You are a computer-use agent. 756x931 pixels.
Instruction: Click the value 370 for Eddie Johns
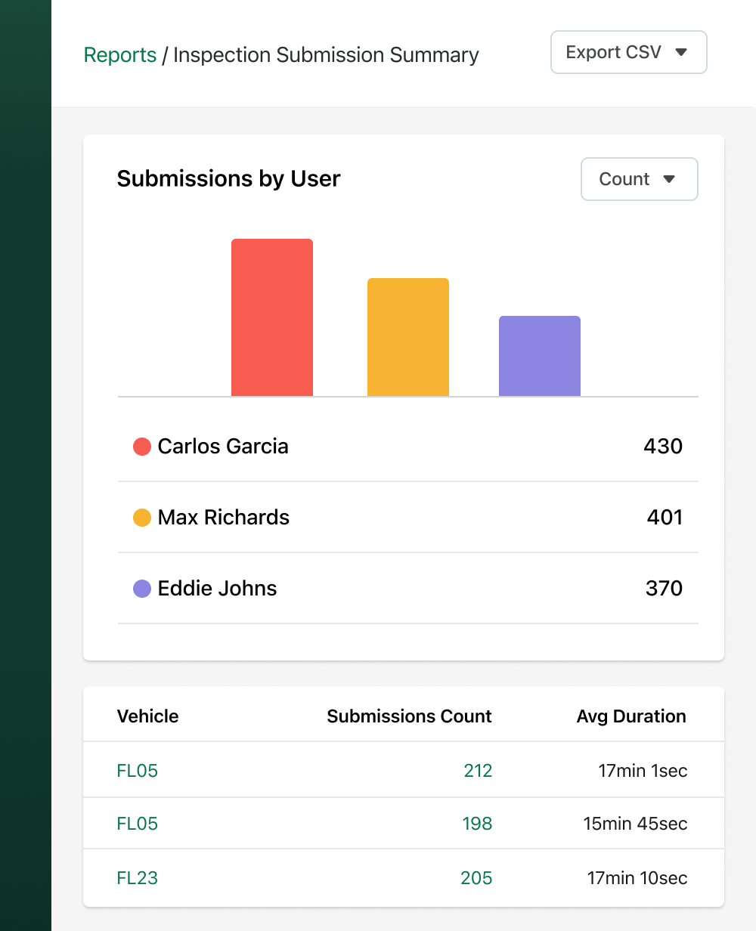(x=664, y=588)
